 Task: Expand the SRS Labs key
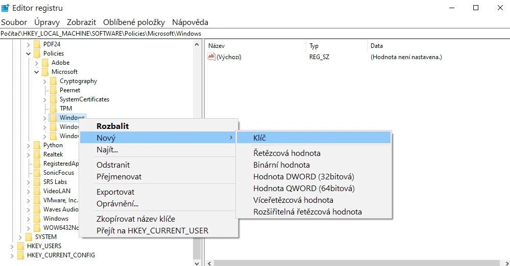tap(28, 182)
